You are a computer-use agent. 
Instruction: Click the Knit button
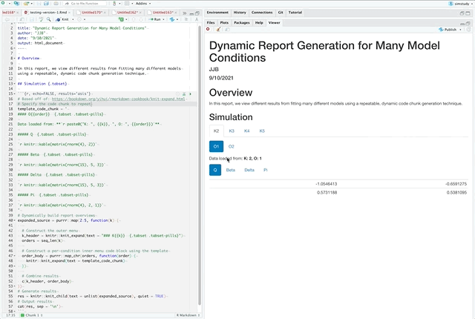[x=62, y=19]
